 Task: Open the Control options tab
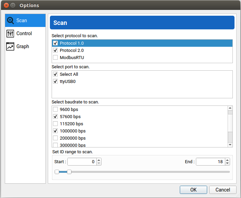(24, 33)
